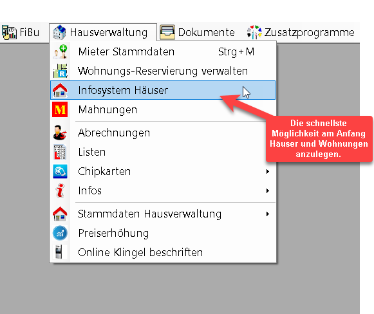Expand the Infos submenu arrow
Image resolution: width=374 pixels, height=314 pixels.
pos(268,190)
